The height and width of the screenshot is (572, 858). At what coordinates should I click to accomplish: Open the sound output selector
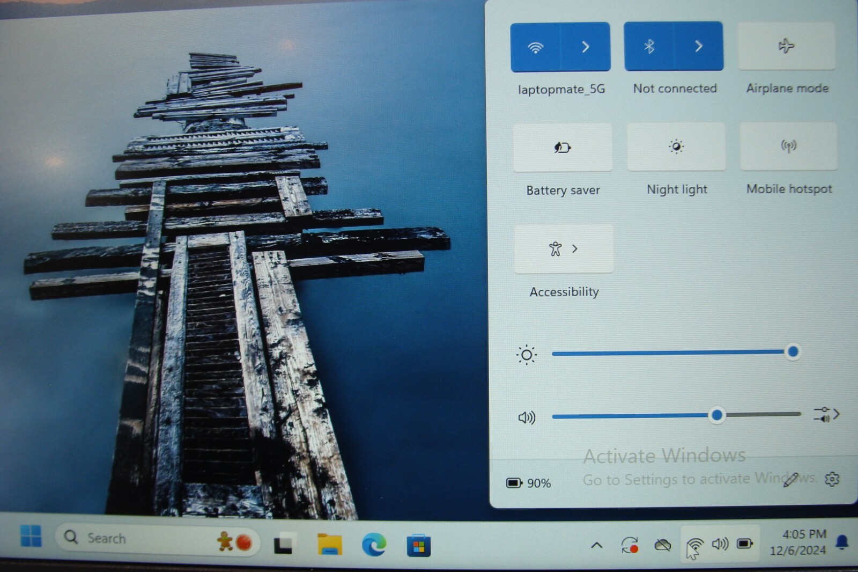pyautogui.click(x=826, y=414)
